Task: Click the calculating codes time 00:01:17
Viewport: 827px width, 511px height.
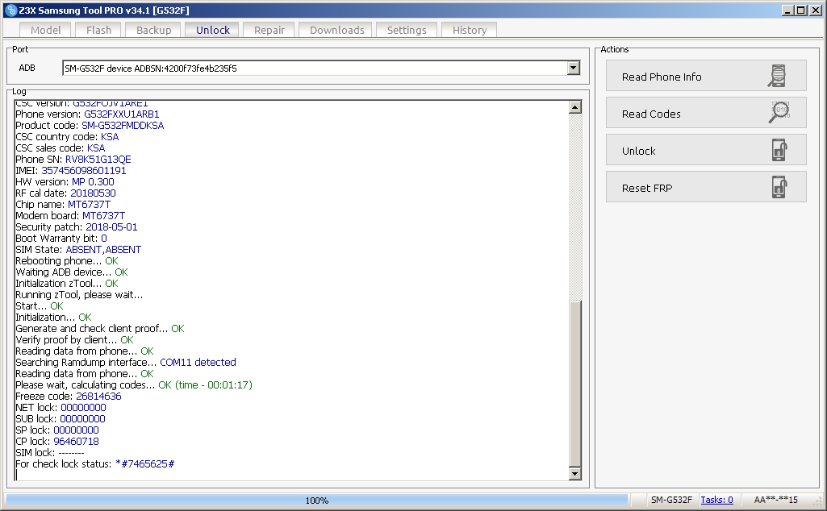Action: 229,385
